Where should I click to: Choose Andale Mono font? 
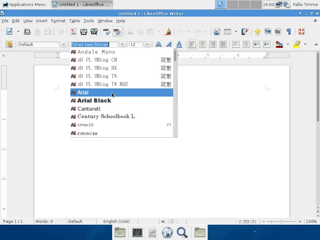tap(122, 52)
